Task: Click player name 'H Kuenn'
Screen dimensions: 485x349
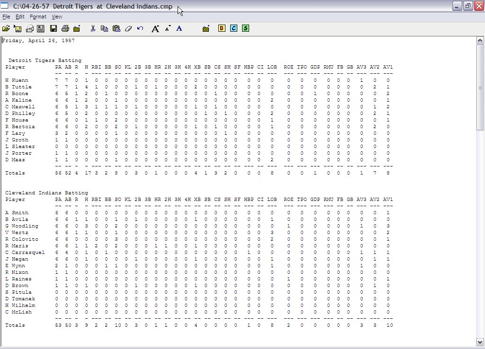Action: pos(17,80)
